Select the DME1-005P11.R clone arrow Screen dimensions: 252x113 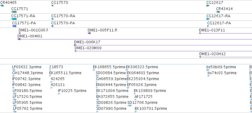(x=89, y=33)
